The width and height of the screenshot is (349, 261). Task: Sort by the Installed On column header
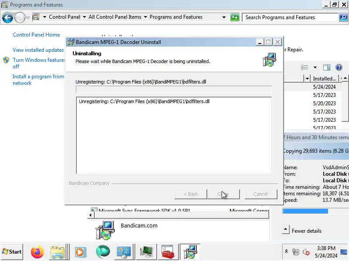[324, 79]
